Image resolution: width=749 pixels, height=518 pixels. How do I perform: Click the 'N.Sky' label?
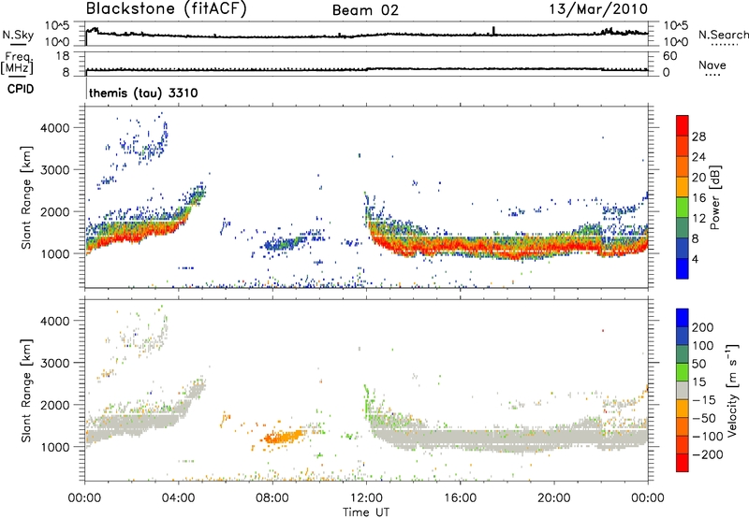(x=18, y=35)
